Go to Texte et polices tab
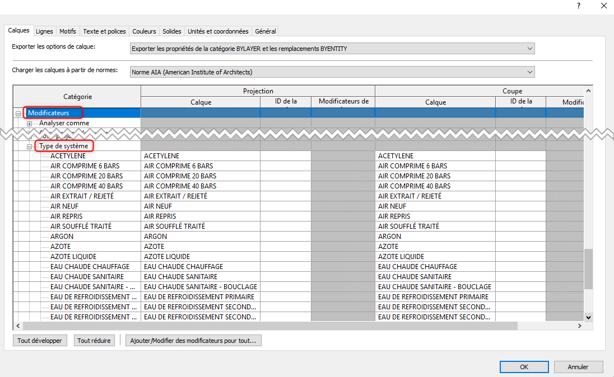This screenshot has width=614, height=377. tap(105, 31)
